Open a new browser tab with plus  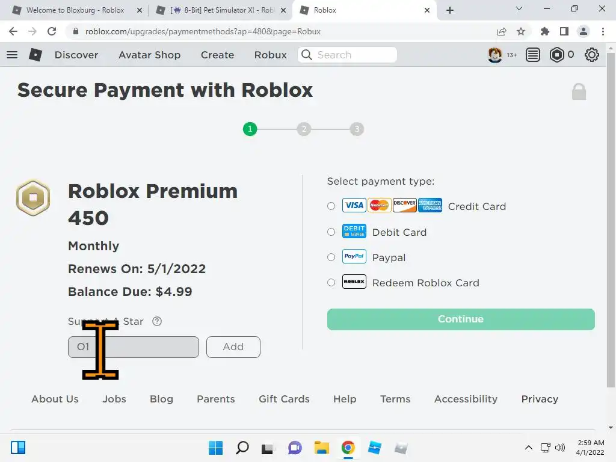pyautogui.click(x=450, y=10)
